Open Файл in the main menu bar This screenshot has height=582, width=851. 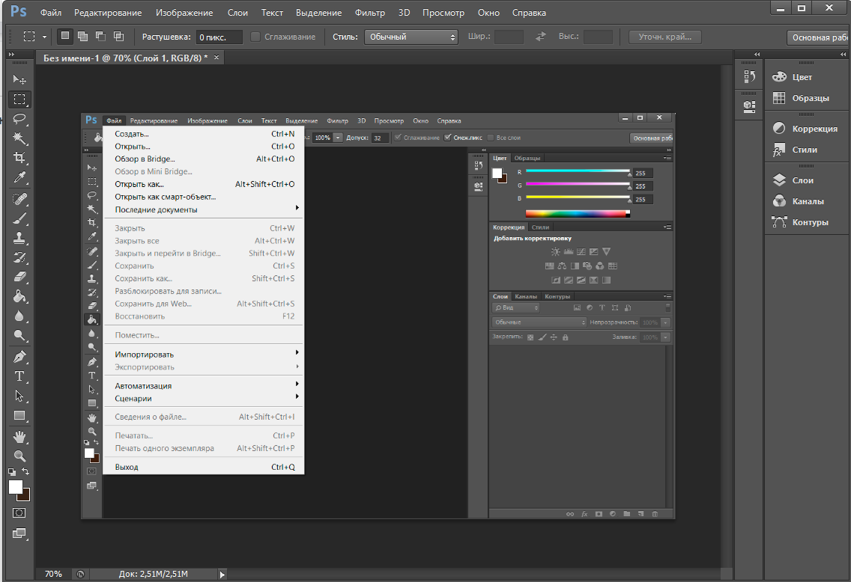50,13
